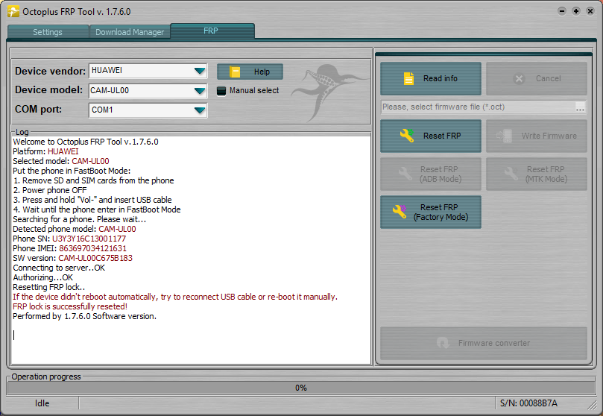This screenshot has height=416, width=603.
Task: Click Reset FRP (ADB Mode) label
Action: [441, 174]
